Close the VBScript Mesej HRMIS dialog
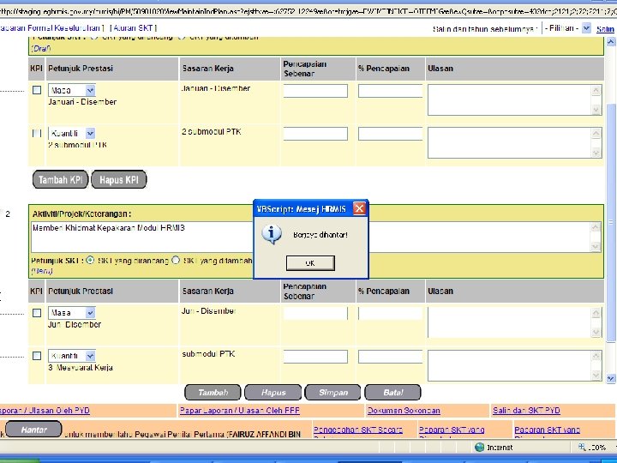617x463 pixels. (x=359, y=208)
